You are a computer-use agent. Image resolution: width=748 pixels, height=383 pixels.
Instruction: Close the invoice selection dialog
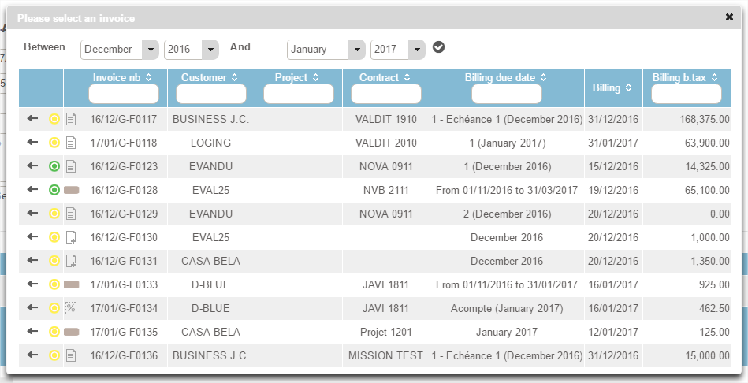730,17
